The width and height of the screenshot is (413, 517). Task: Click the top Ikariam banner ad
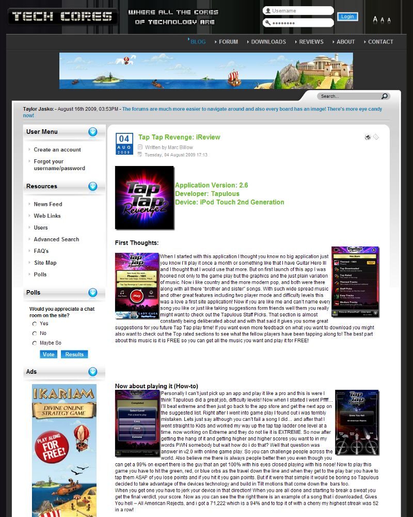tap(206, 70)
